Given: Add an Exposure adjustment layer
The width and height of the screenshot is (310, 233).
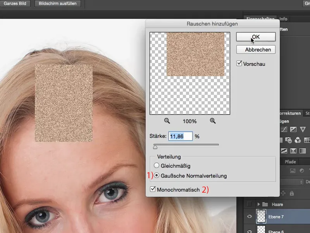Looking at the screenshot, I should point(293,130).
